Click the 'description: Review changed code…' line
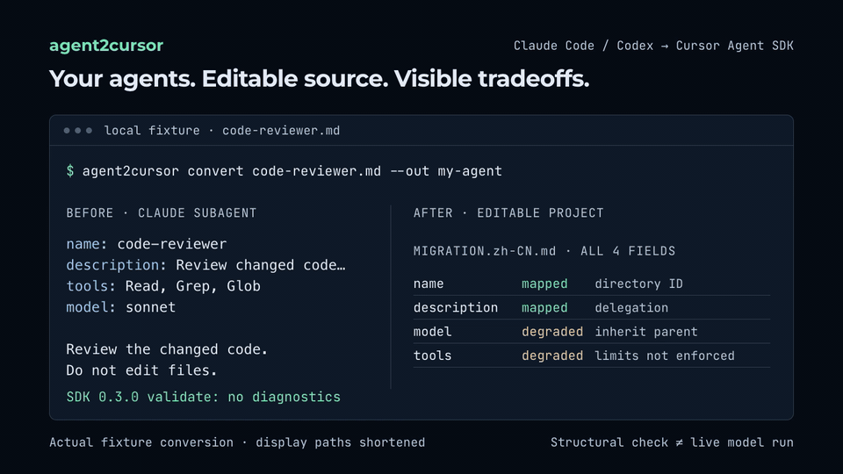This screenshot has height=474, width=843. pyautogui.click(x=205, y=265)
